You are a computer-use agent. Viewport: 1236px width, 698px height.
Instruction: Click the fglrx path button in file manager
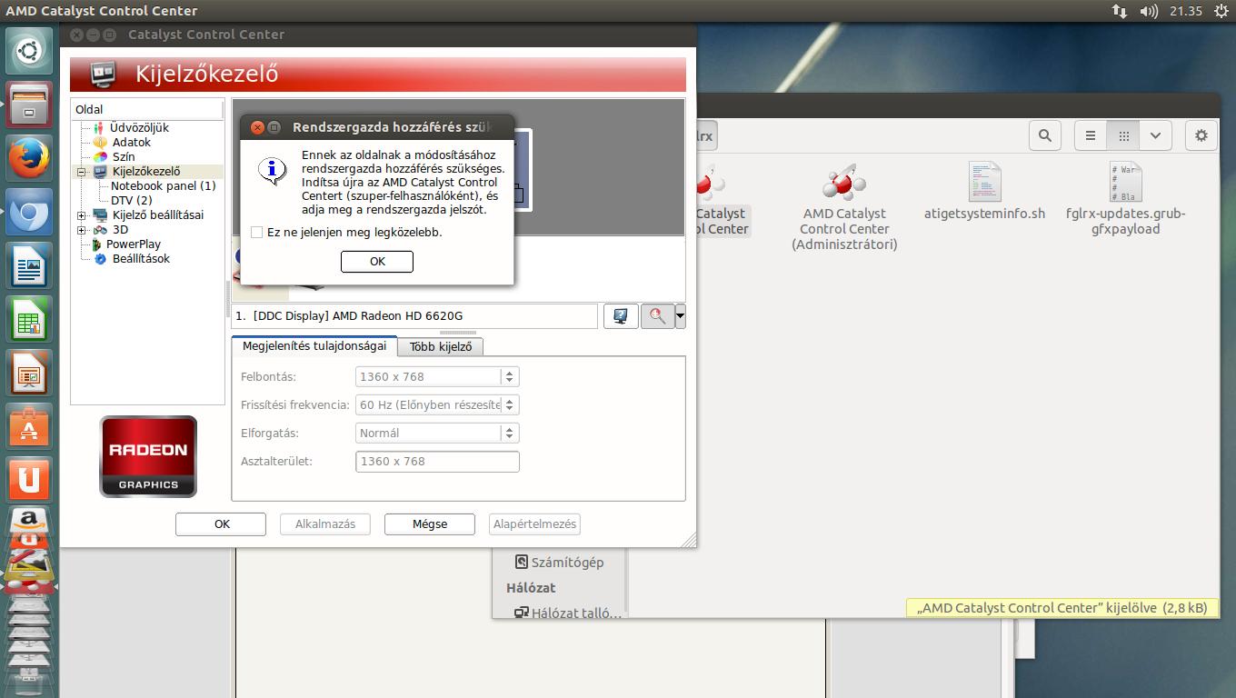707,135
